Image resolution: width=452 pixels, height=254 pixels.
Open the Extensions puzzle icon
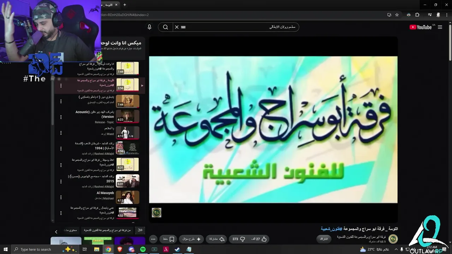[417, 15]
